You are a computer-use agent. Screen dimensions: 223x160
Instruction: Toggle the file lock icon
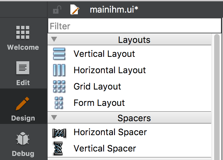[57, 10]
